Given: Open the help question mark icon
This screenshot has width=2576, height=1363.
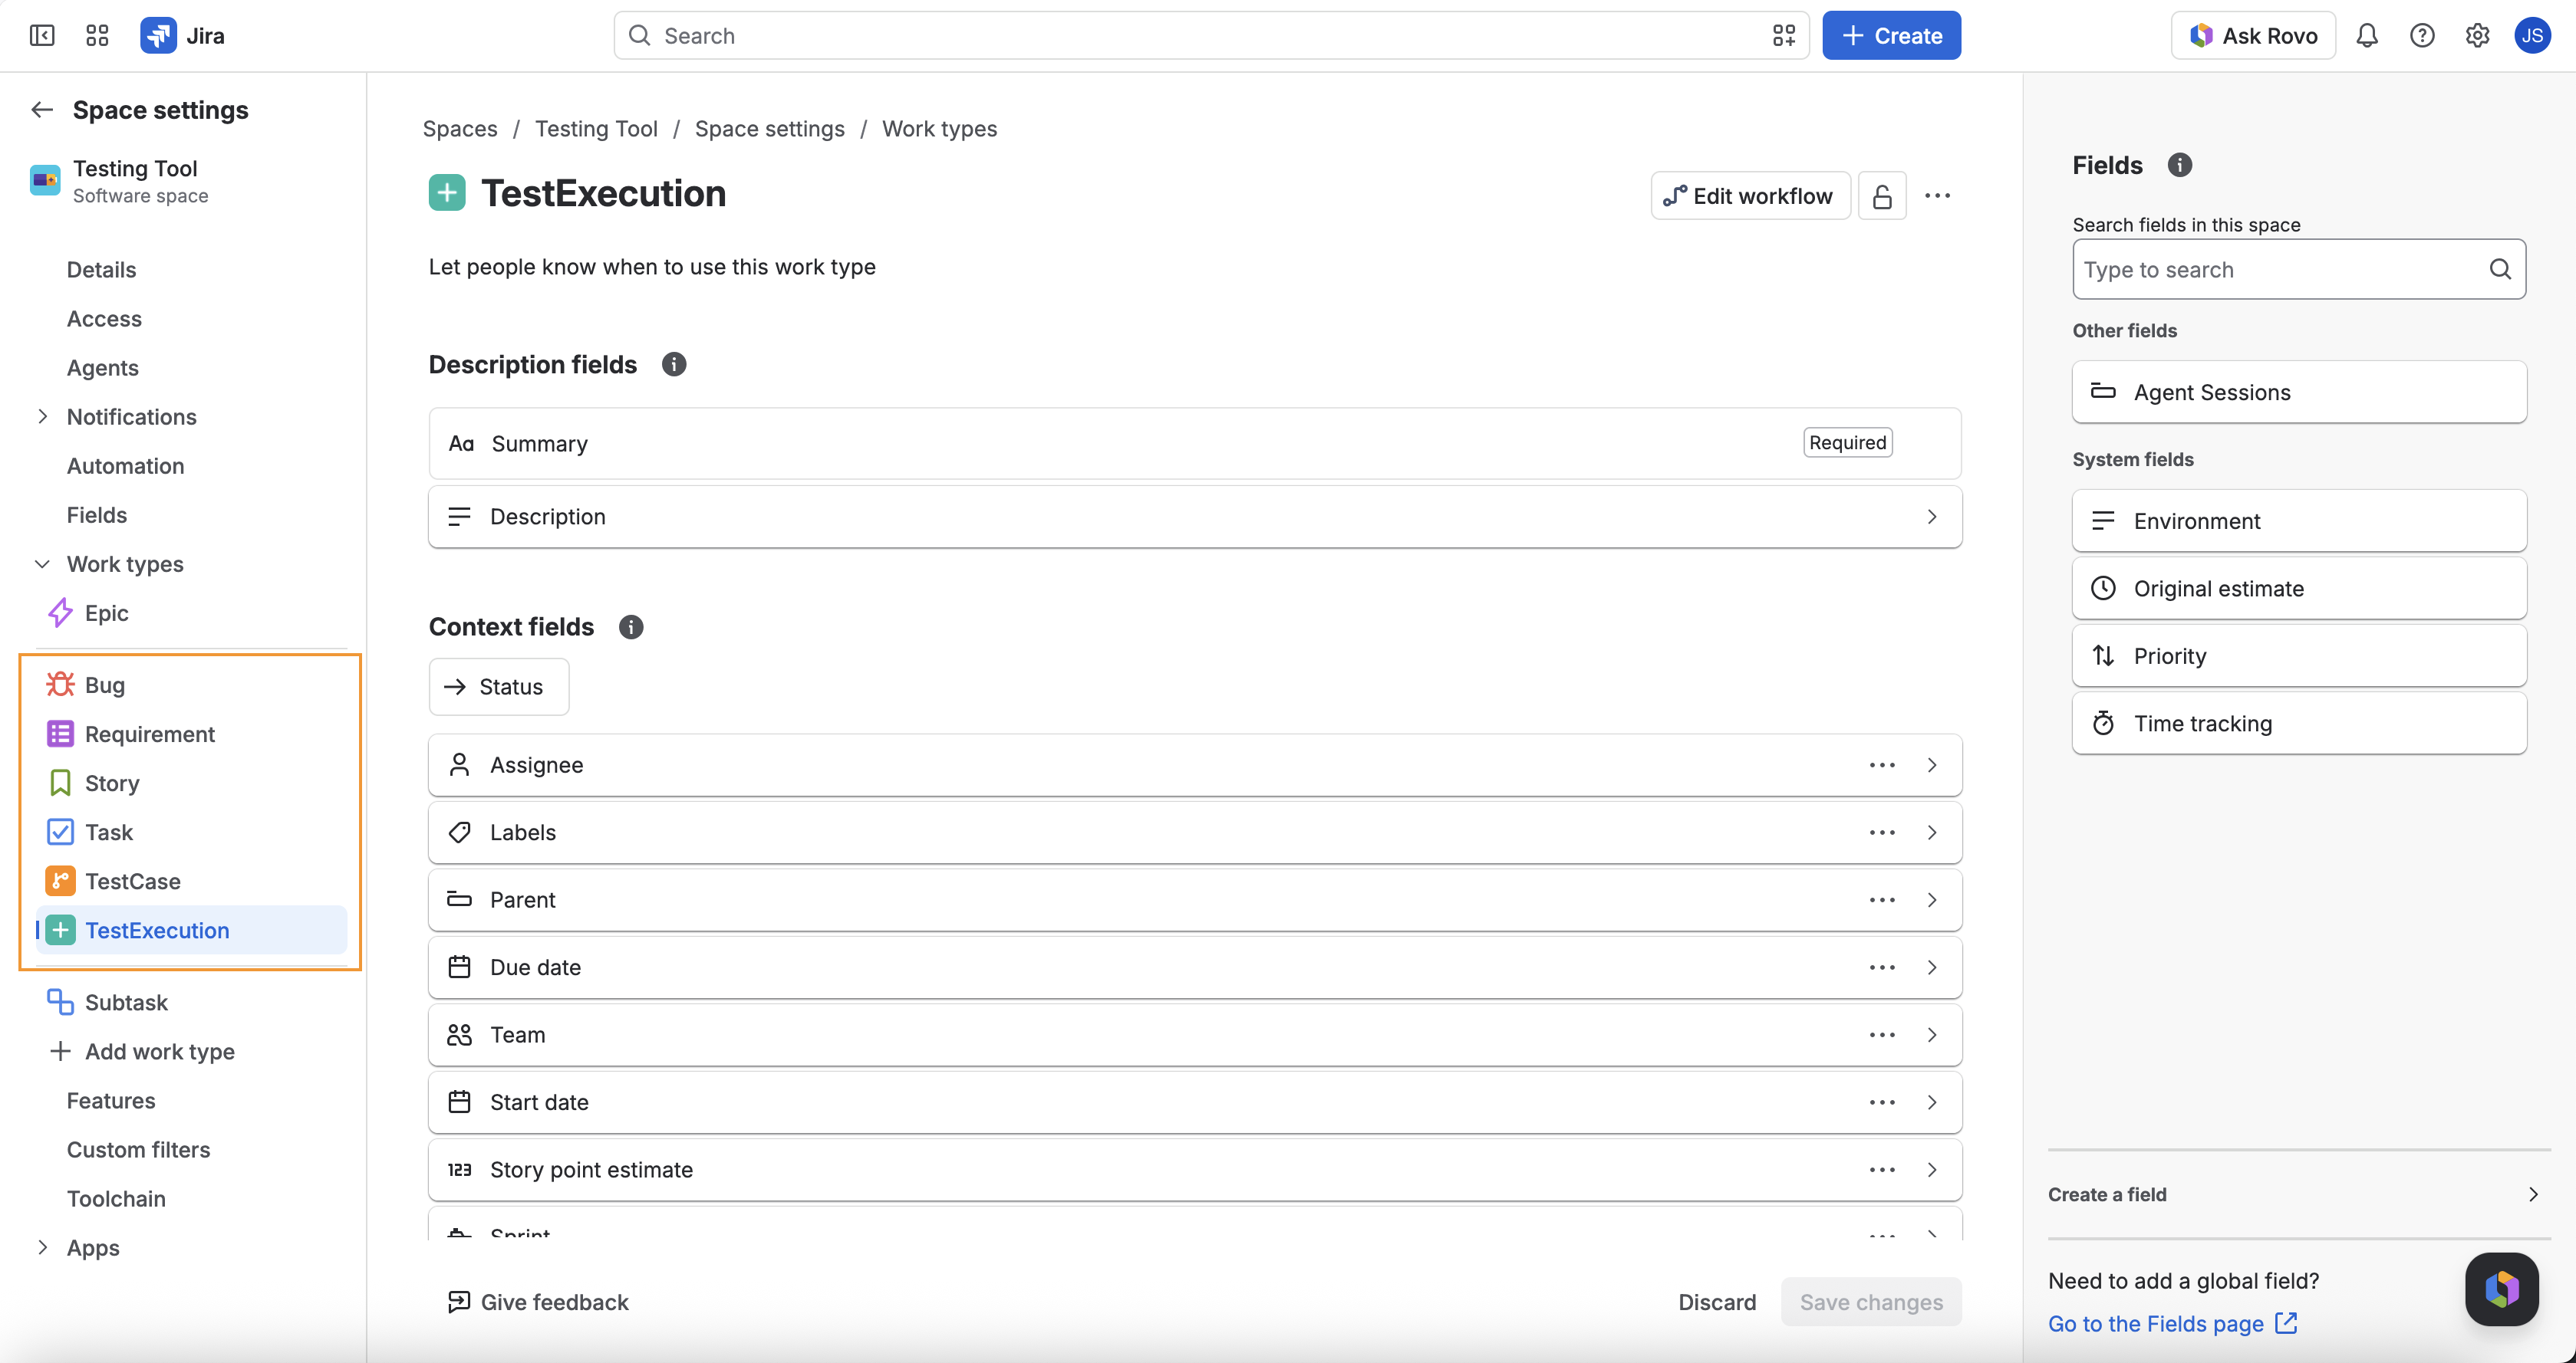Looking at the screenshot, I should [x=2421, y=36].
